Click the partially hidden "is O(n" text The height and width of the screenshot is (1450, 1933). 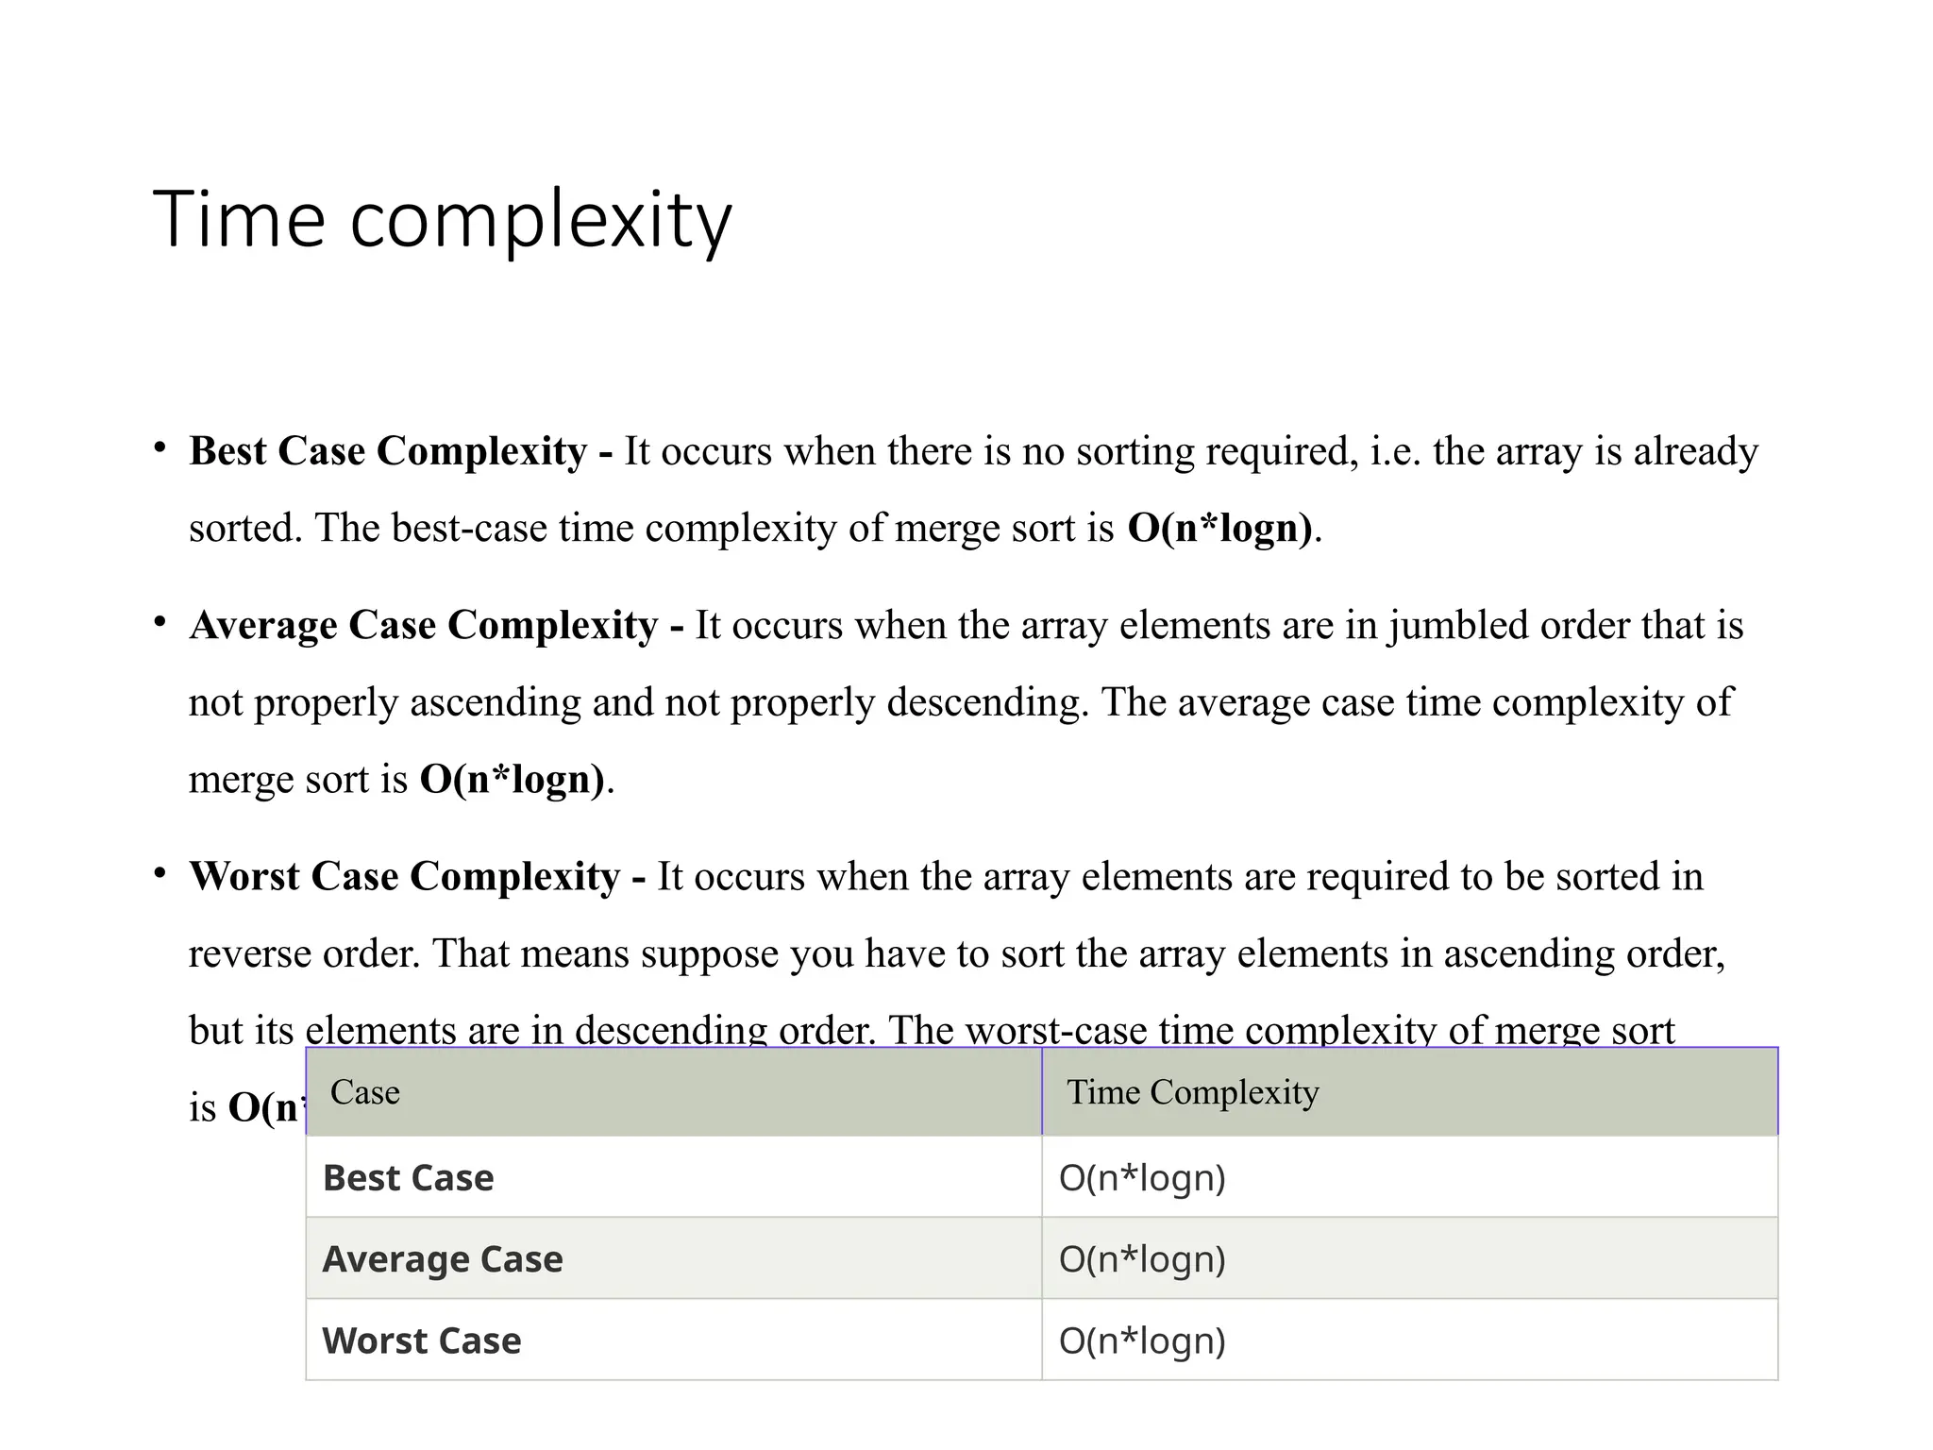tap(245, 1108)
